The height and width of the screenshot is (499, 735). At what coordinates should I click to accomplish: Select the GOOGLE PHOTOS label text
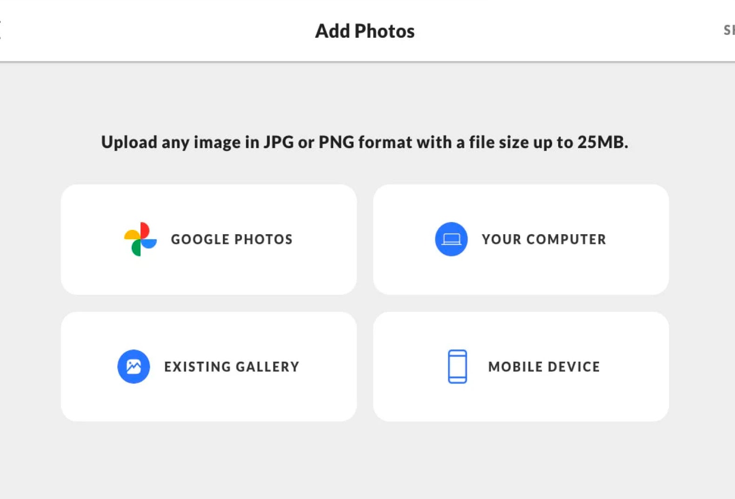232,239
